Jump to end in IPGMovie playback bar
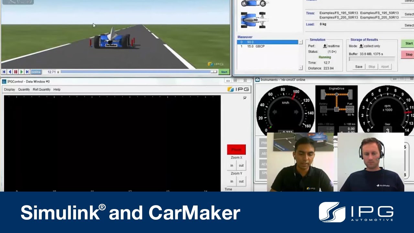This screenshot has height=233, width=414. click(x=27, y=72)
